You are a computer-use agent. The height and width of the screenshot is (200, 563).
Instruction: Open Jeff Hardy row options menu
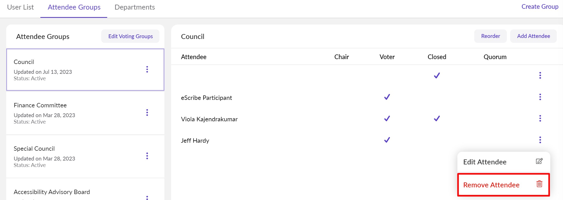[x=540, y=140]
